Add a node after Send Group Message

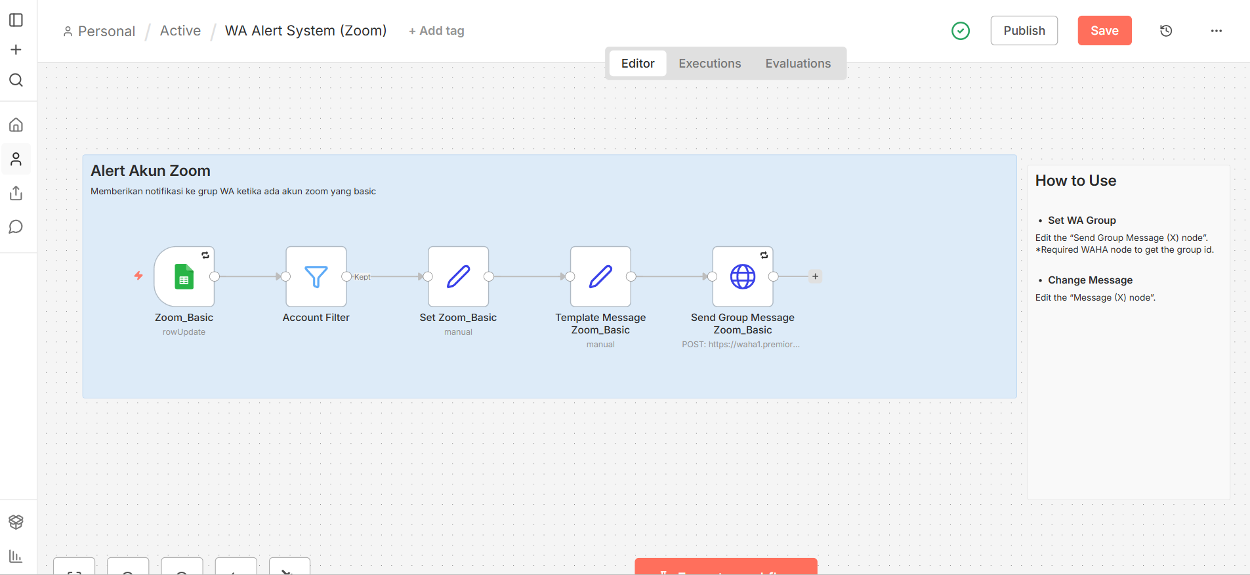815,276
